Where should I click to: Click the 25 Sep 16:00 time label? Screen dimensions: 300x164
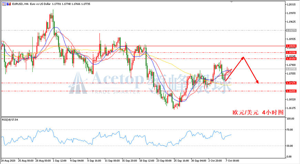(x=181, y=161)
